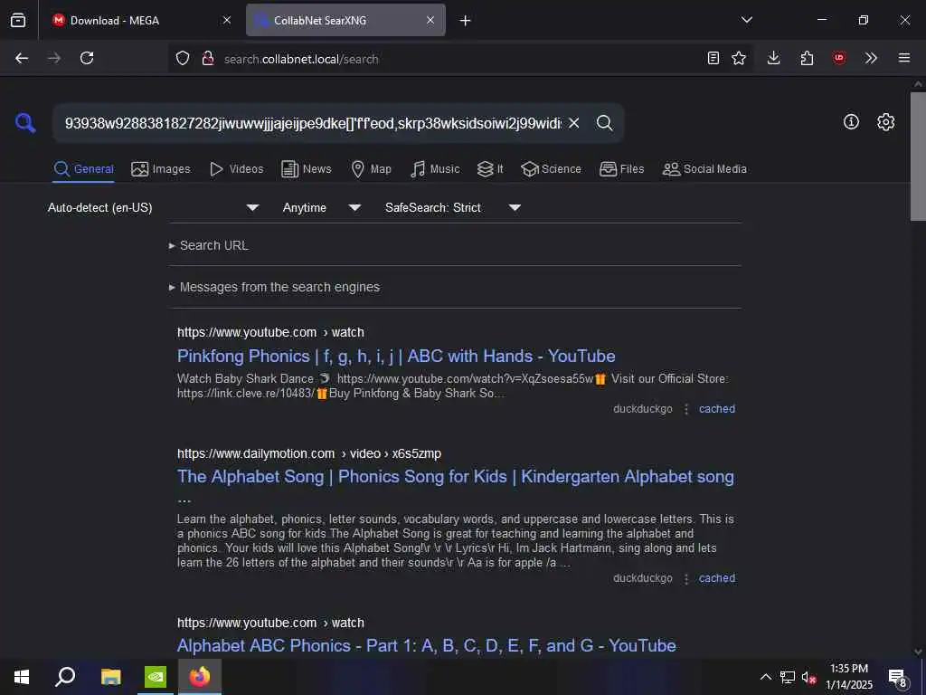The height and width of the screenshot is (695, 926).
Task: Open Firefox application hamburger menu
Action: coord(904,58)
